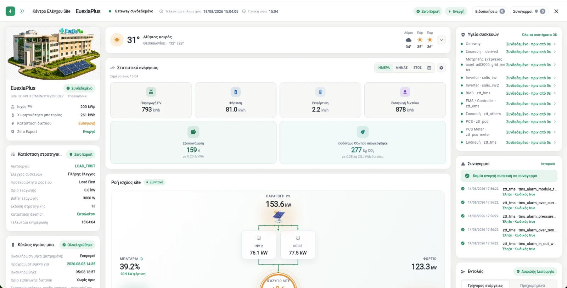Open the alarms Ιστορικό link

(548, 164)
